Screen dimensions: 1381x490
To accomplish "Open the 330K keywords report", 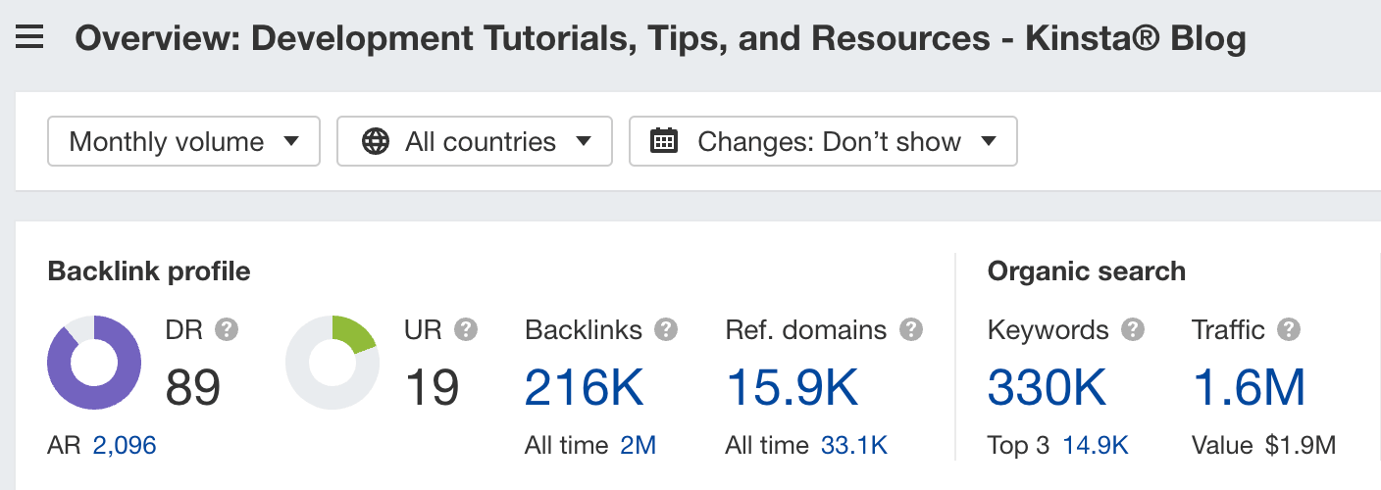I will 1048,387.
